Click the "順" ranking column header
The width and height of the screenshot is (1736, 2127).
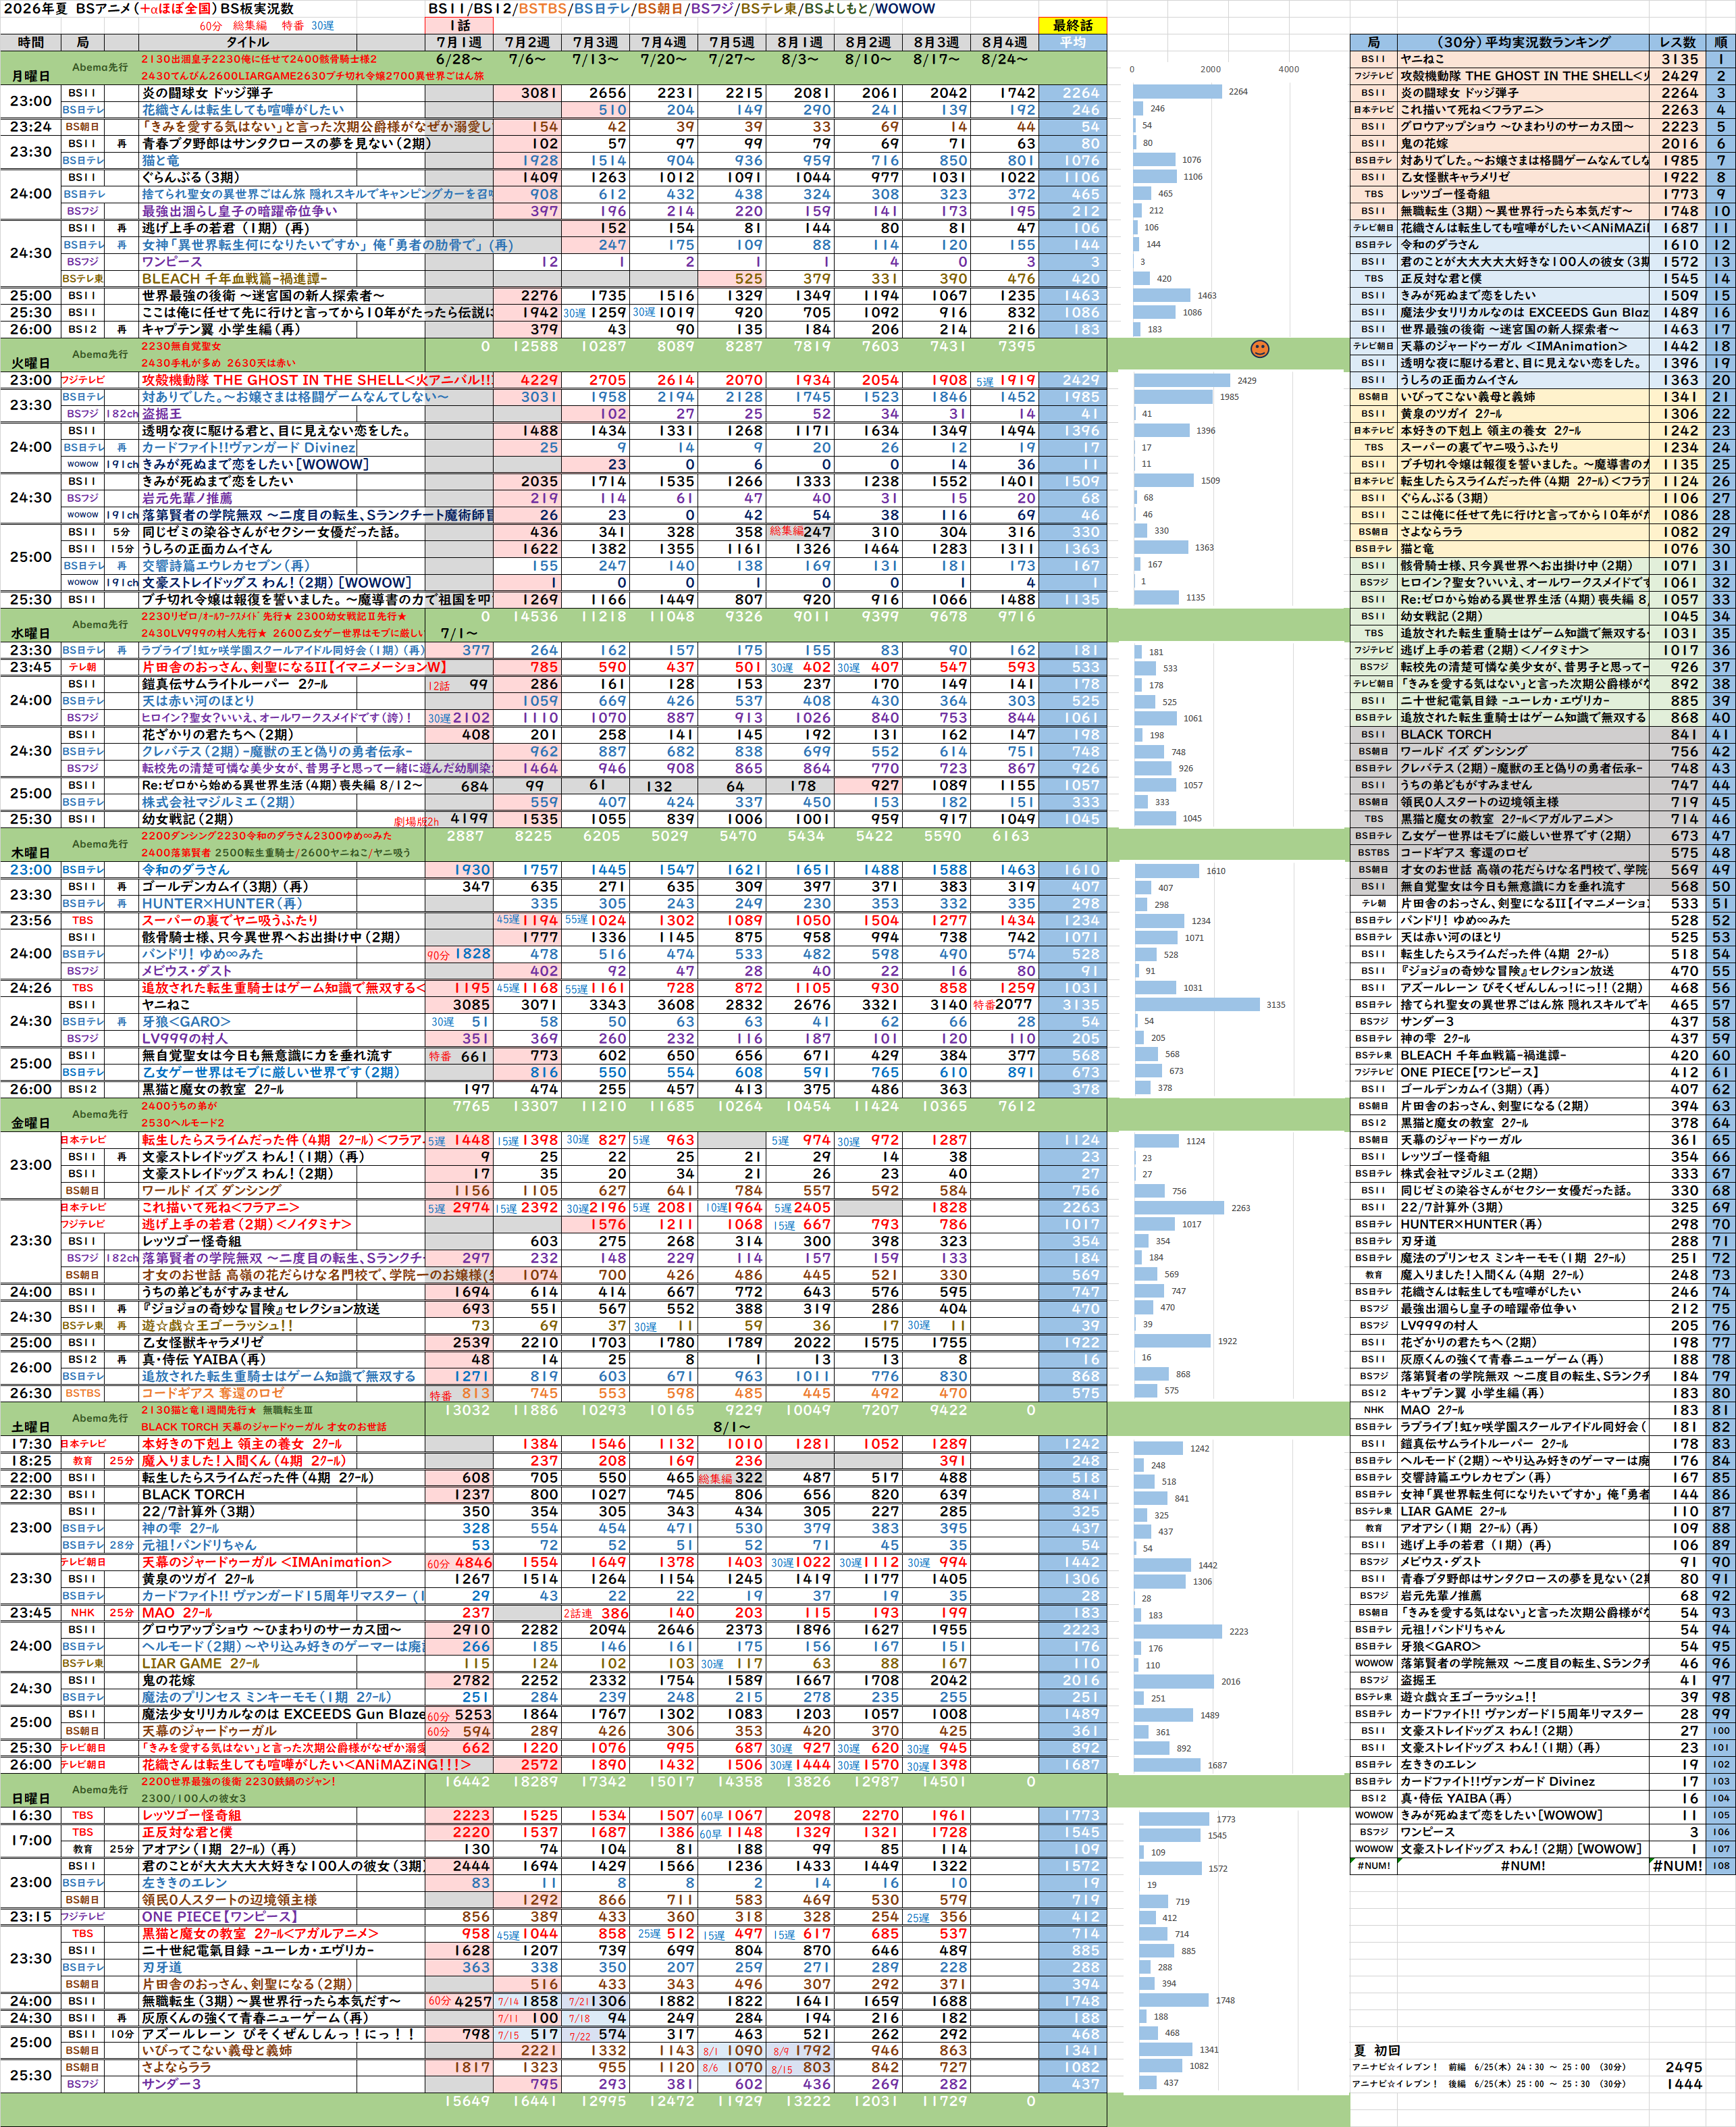click(x=1720, y=42)
